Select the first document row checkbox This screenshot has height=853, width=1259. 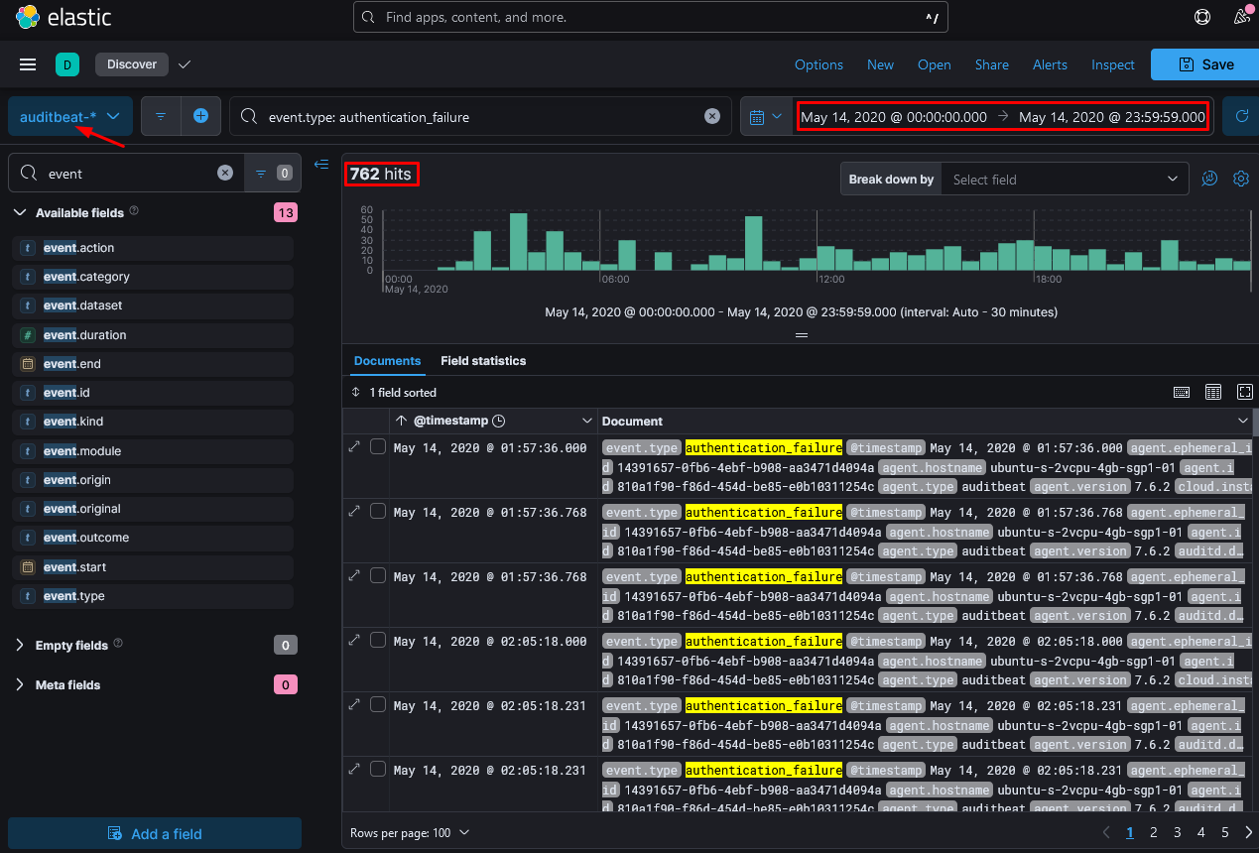[x=378, y=447]
